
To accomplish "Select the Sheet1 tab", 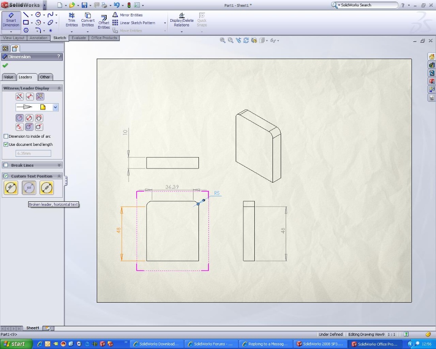I will [x=33, y=328].
